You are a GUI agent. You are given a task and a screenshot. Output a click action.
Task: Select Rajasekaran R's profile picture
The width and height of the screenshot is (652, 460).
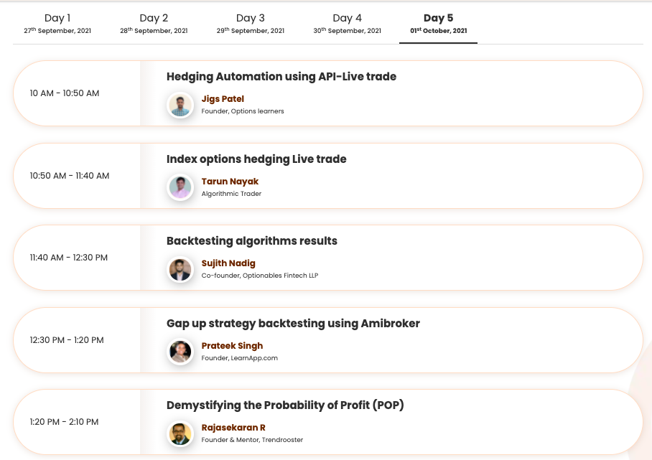pyautogui.click(x=180, y=433)
